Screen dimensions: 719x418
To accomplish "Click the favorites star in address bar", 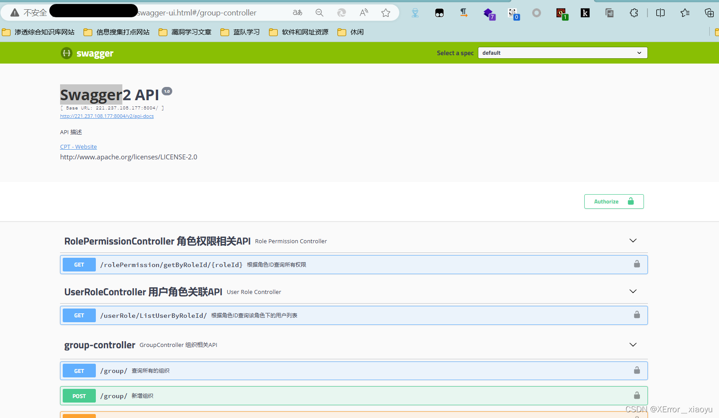I will [x=386, y=13].
